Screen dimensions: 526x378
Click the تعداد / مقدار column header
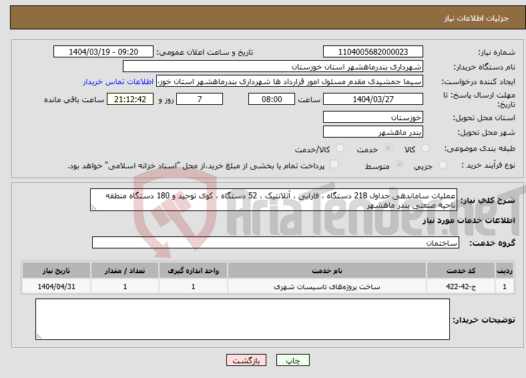(x=125, y=270)
